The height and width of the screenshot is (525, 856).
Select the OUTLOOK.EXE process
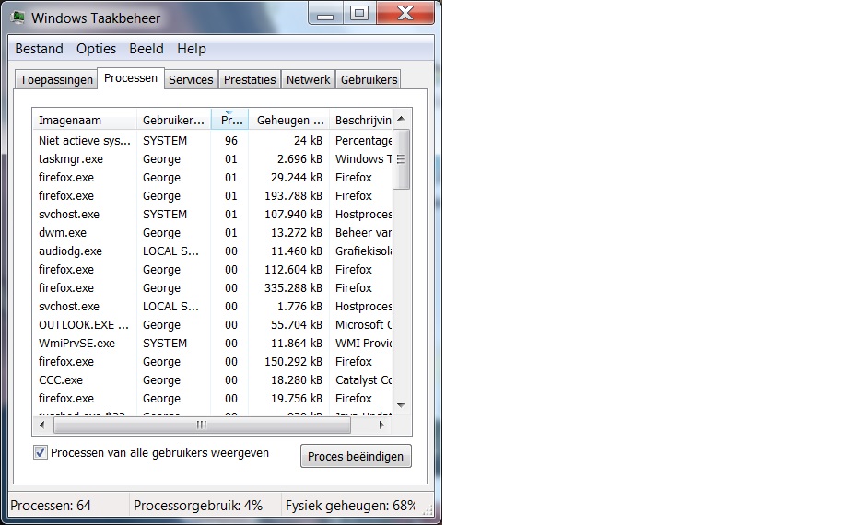[213, 325]
